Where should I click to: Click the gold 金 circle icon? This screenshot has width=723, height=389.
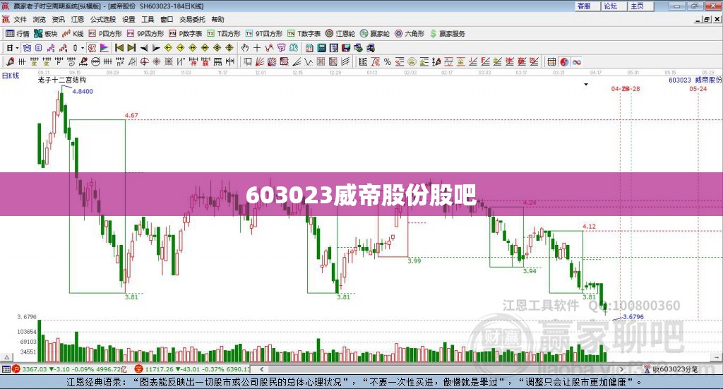(x=412, y=61)
